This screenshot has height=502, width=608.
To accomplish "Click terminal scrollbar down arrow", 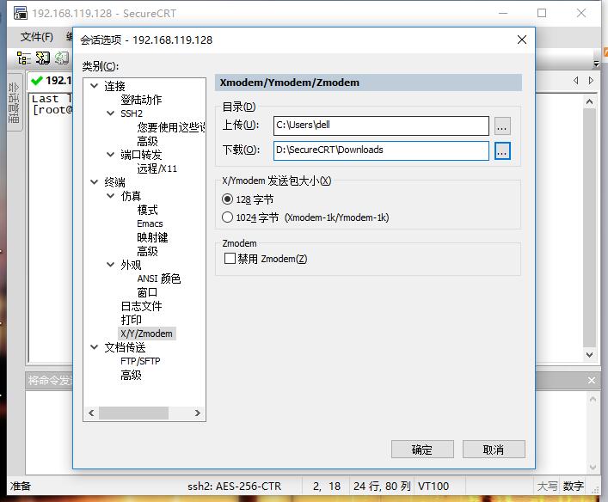I will (x=589, y=355).
